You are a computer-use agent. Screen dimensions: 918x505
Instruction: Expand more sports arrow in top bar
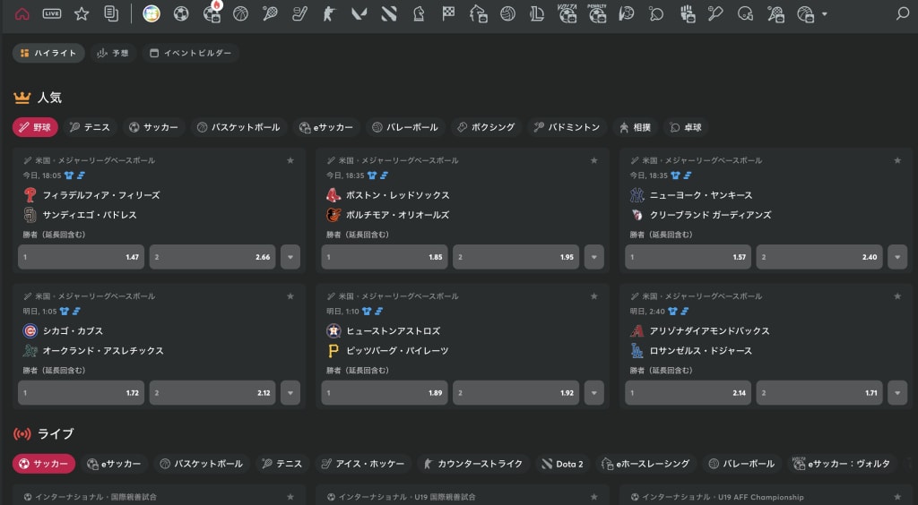[825, 14]
